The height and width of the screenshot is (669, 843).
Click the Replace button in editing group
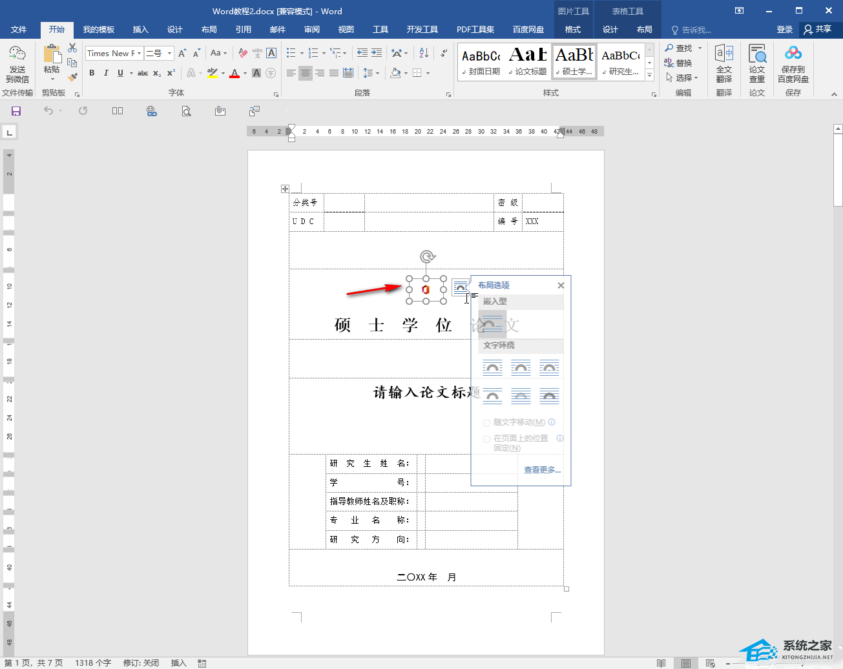click(x=678, y=63)
